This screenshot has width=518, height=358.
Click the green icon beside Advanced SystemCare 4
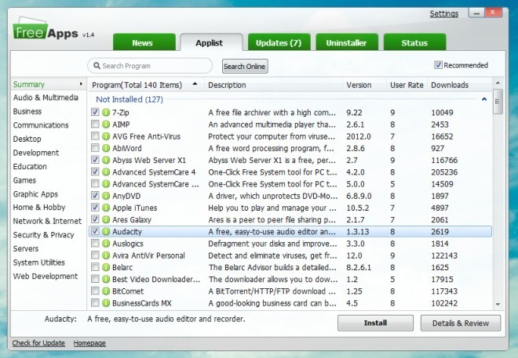pyautogui.click(x=106, y=172)
